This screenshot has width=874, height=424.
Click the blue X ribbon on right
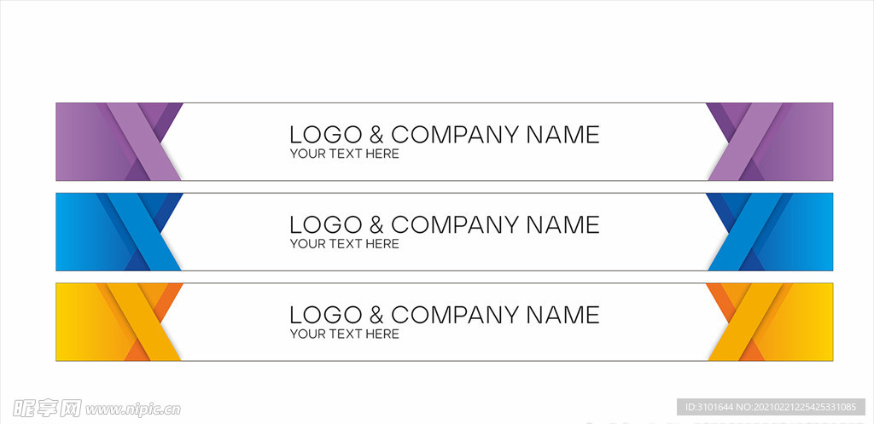(x=747, y=232)
